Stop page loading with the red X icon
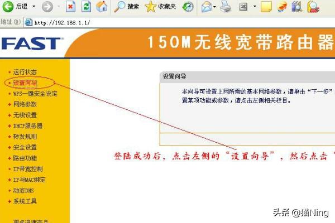The image size is (335, 223). click(x=70, y=7)
